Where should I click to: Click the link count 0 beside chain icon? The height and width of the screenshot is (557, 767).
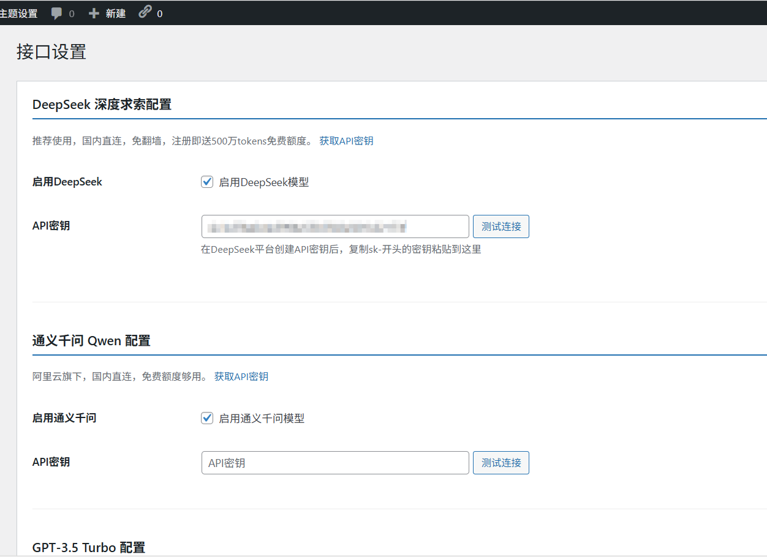point(159,13)
